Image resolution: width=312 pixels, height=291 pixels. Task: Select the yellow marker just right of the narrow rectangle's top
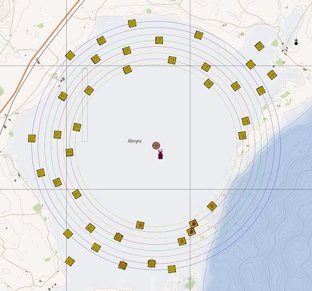tap(89, 91)
